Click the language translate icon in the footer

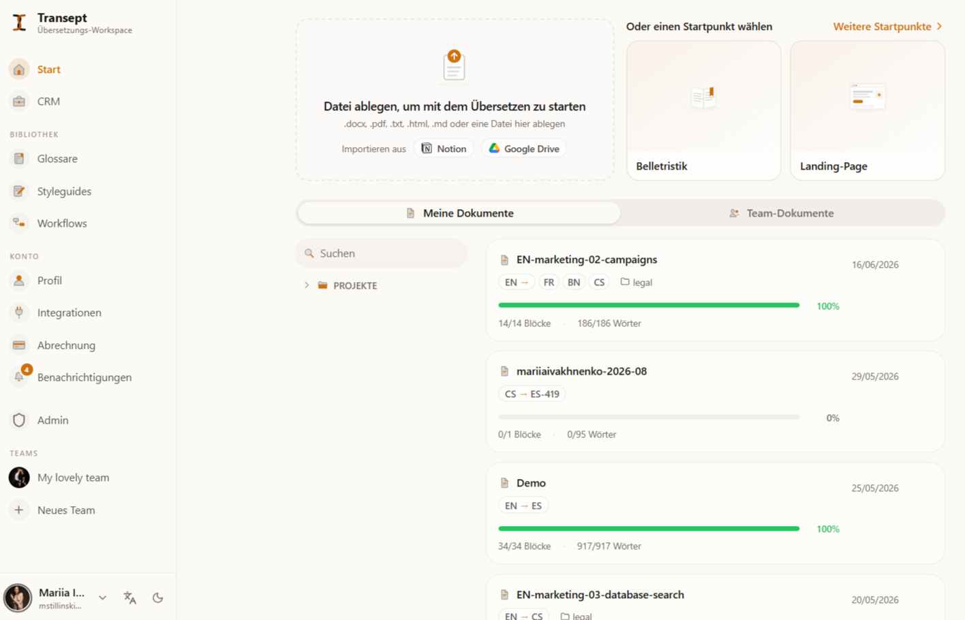point(129,598)
